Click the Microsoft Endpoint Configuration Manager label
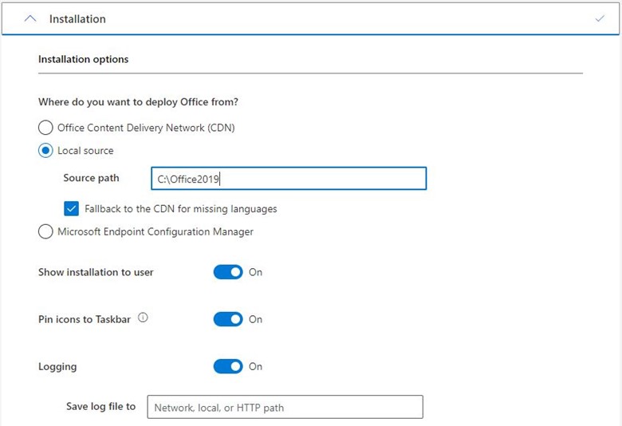This screenshot has width=622, height=426. [155, 232]
